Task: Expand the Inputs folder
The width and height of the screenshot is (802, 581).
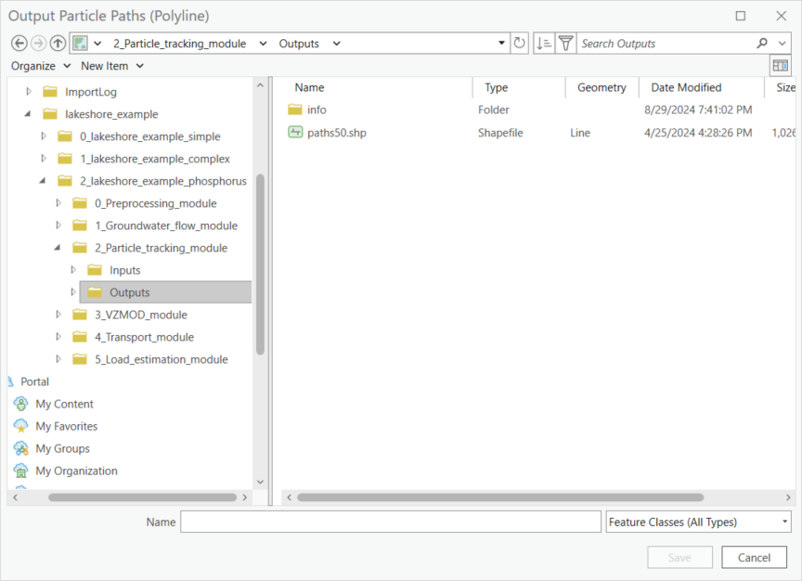Action: click(73, 270)
